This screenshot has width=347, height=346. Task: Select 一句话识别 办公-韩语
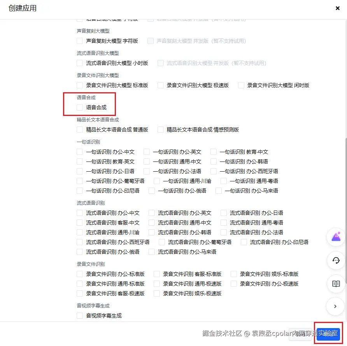click(x=214, y=161)
